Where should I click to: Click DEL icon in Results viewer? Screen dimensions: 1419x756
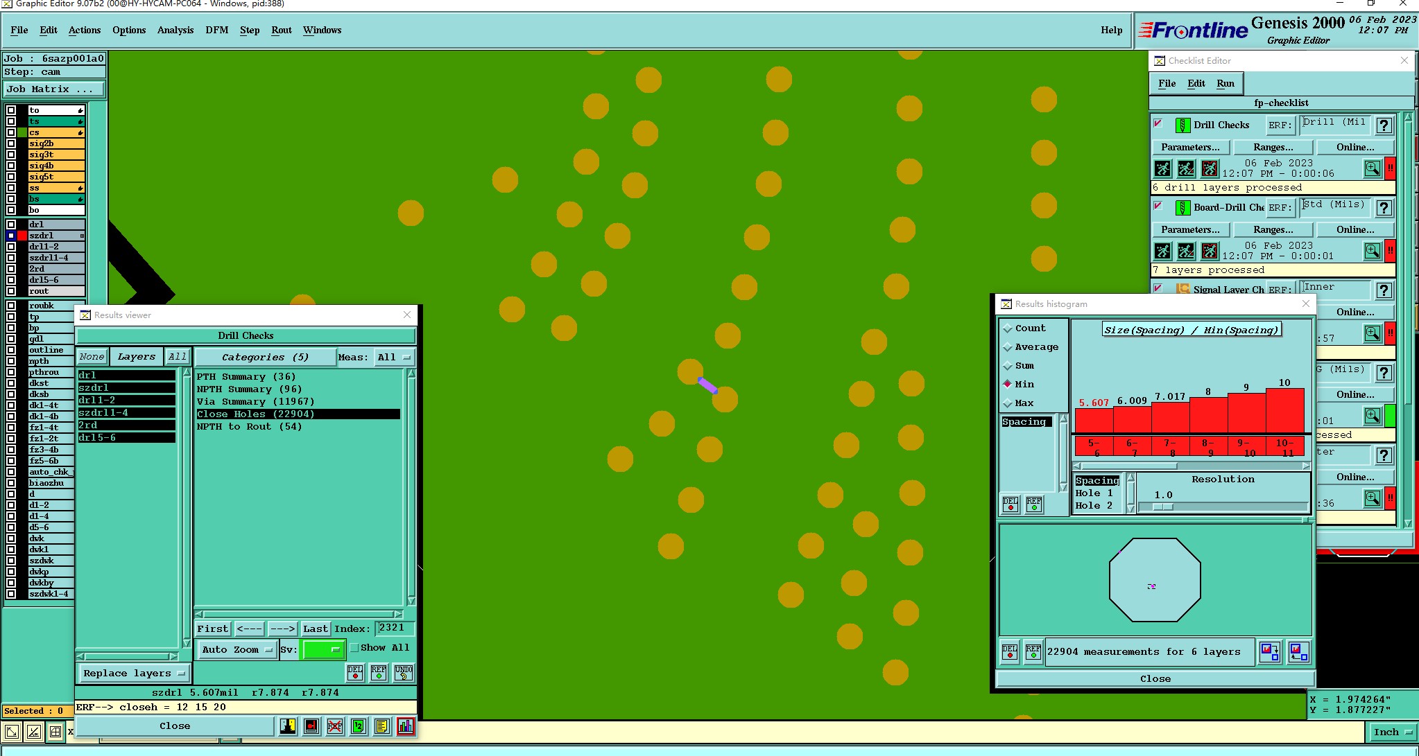point(355,673)
